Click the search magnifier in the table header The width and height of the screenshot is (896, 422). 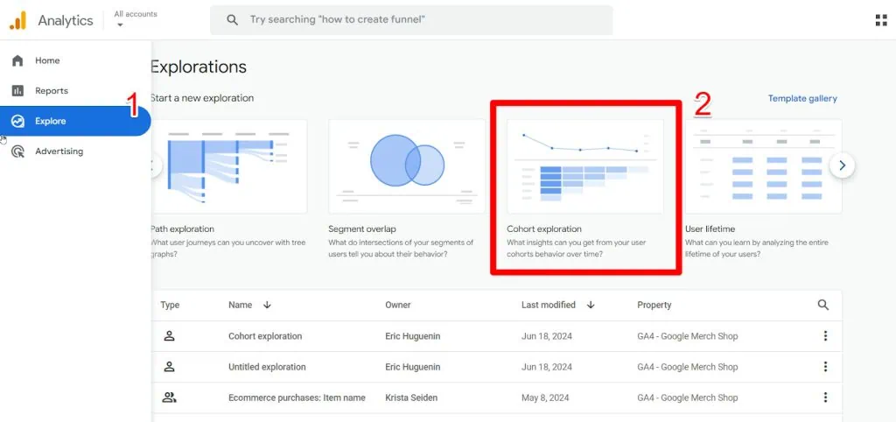pos(822,305)
